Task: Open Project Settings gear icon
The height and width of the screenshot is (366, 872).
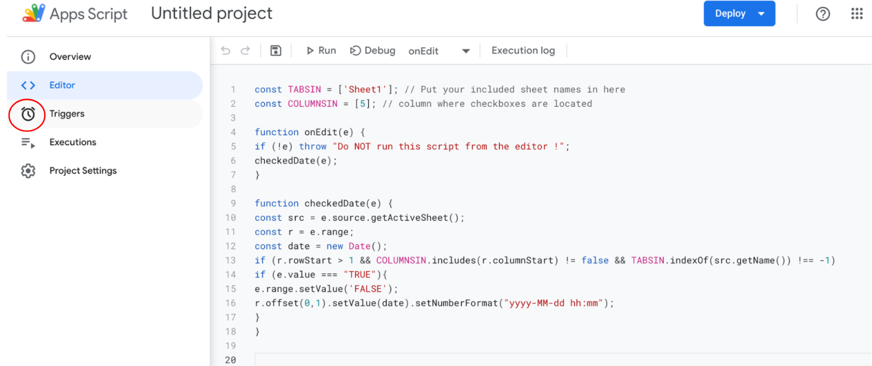Action: (x=28, y=171)
